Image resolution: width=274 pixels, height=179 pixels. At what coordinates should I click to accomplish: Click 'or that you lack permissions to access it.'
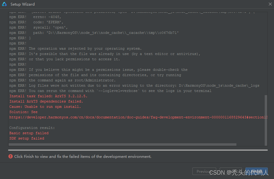(65, 59)
